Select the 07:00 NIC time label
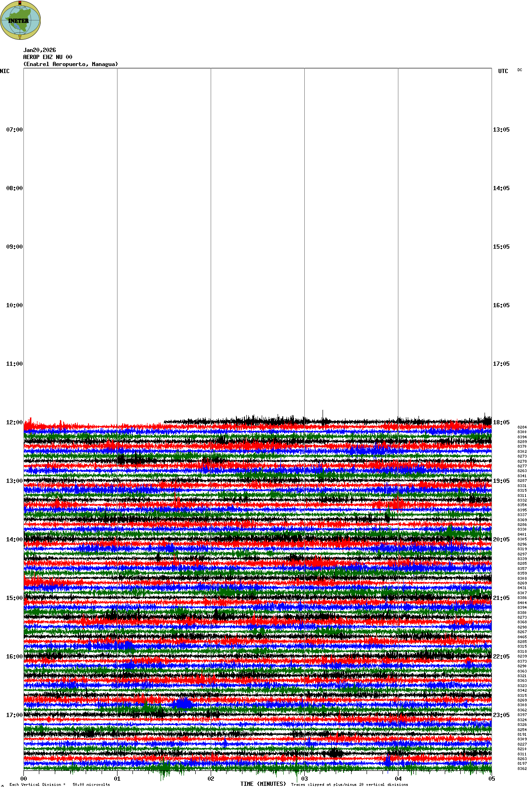Viewport: 529px width, 791px height. tap(14, 130)
